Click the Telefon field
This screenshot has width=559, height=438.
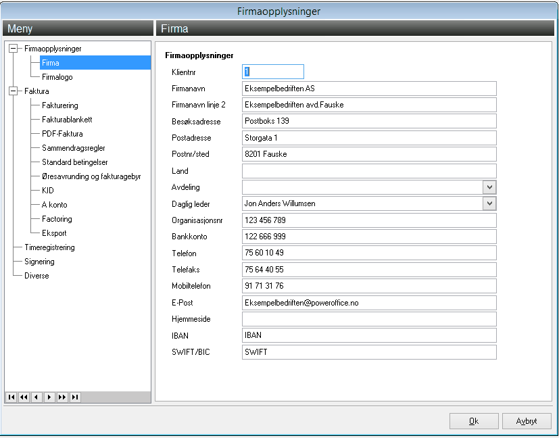(x=369, y=253)
